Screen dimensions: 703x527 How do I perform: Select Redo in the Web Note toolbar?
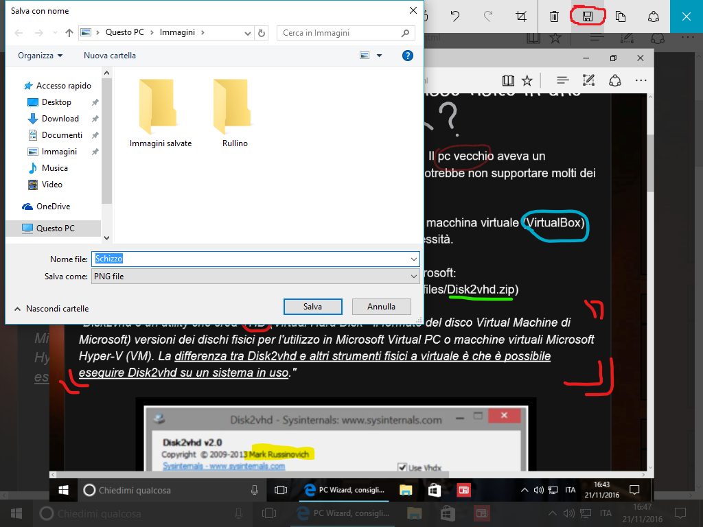488,15
